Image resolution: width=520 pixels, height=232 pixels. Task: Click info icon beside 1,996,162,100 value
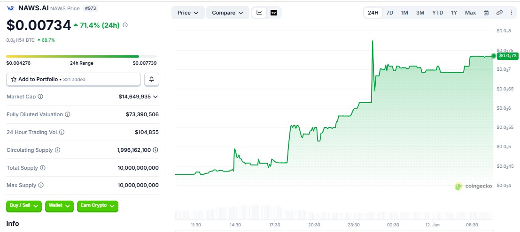click(x=155, y=150)
